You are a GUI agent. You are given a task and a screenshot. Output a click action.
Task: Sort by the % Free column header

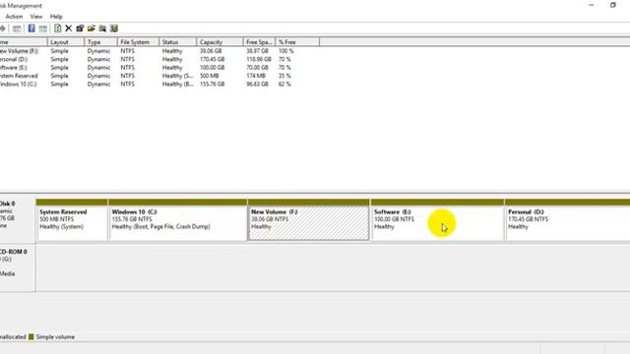297,41
